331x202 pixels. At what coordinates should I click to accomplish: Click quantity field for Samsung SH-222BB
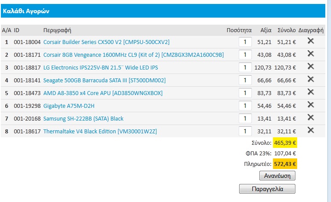pyautogui.click(x=245, y=118)
